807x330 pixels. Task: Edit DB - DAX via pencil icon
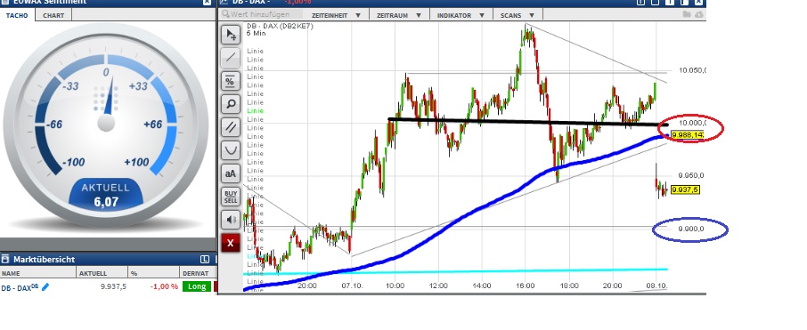click(x=45, y=286)
